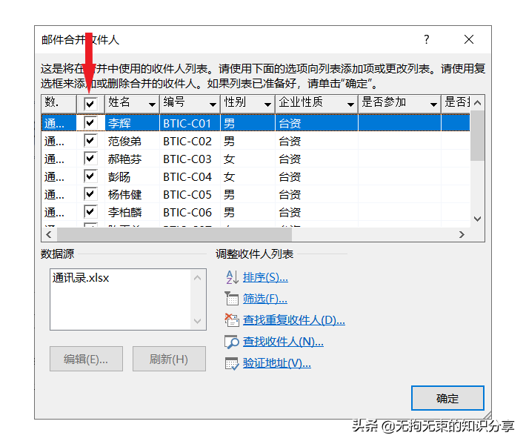Viewport: 526px width, 444px height.
Task: Click the horizontal scrollbar thumb
Action: click(x=174, y=234)
